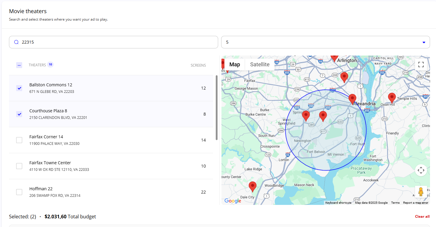
Task: Check the Fairfax Corner 14 theater
Action: coord(19,140)
